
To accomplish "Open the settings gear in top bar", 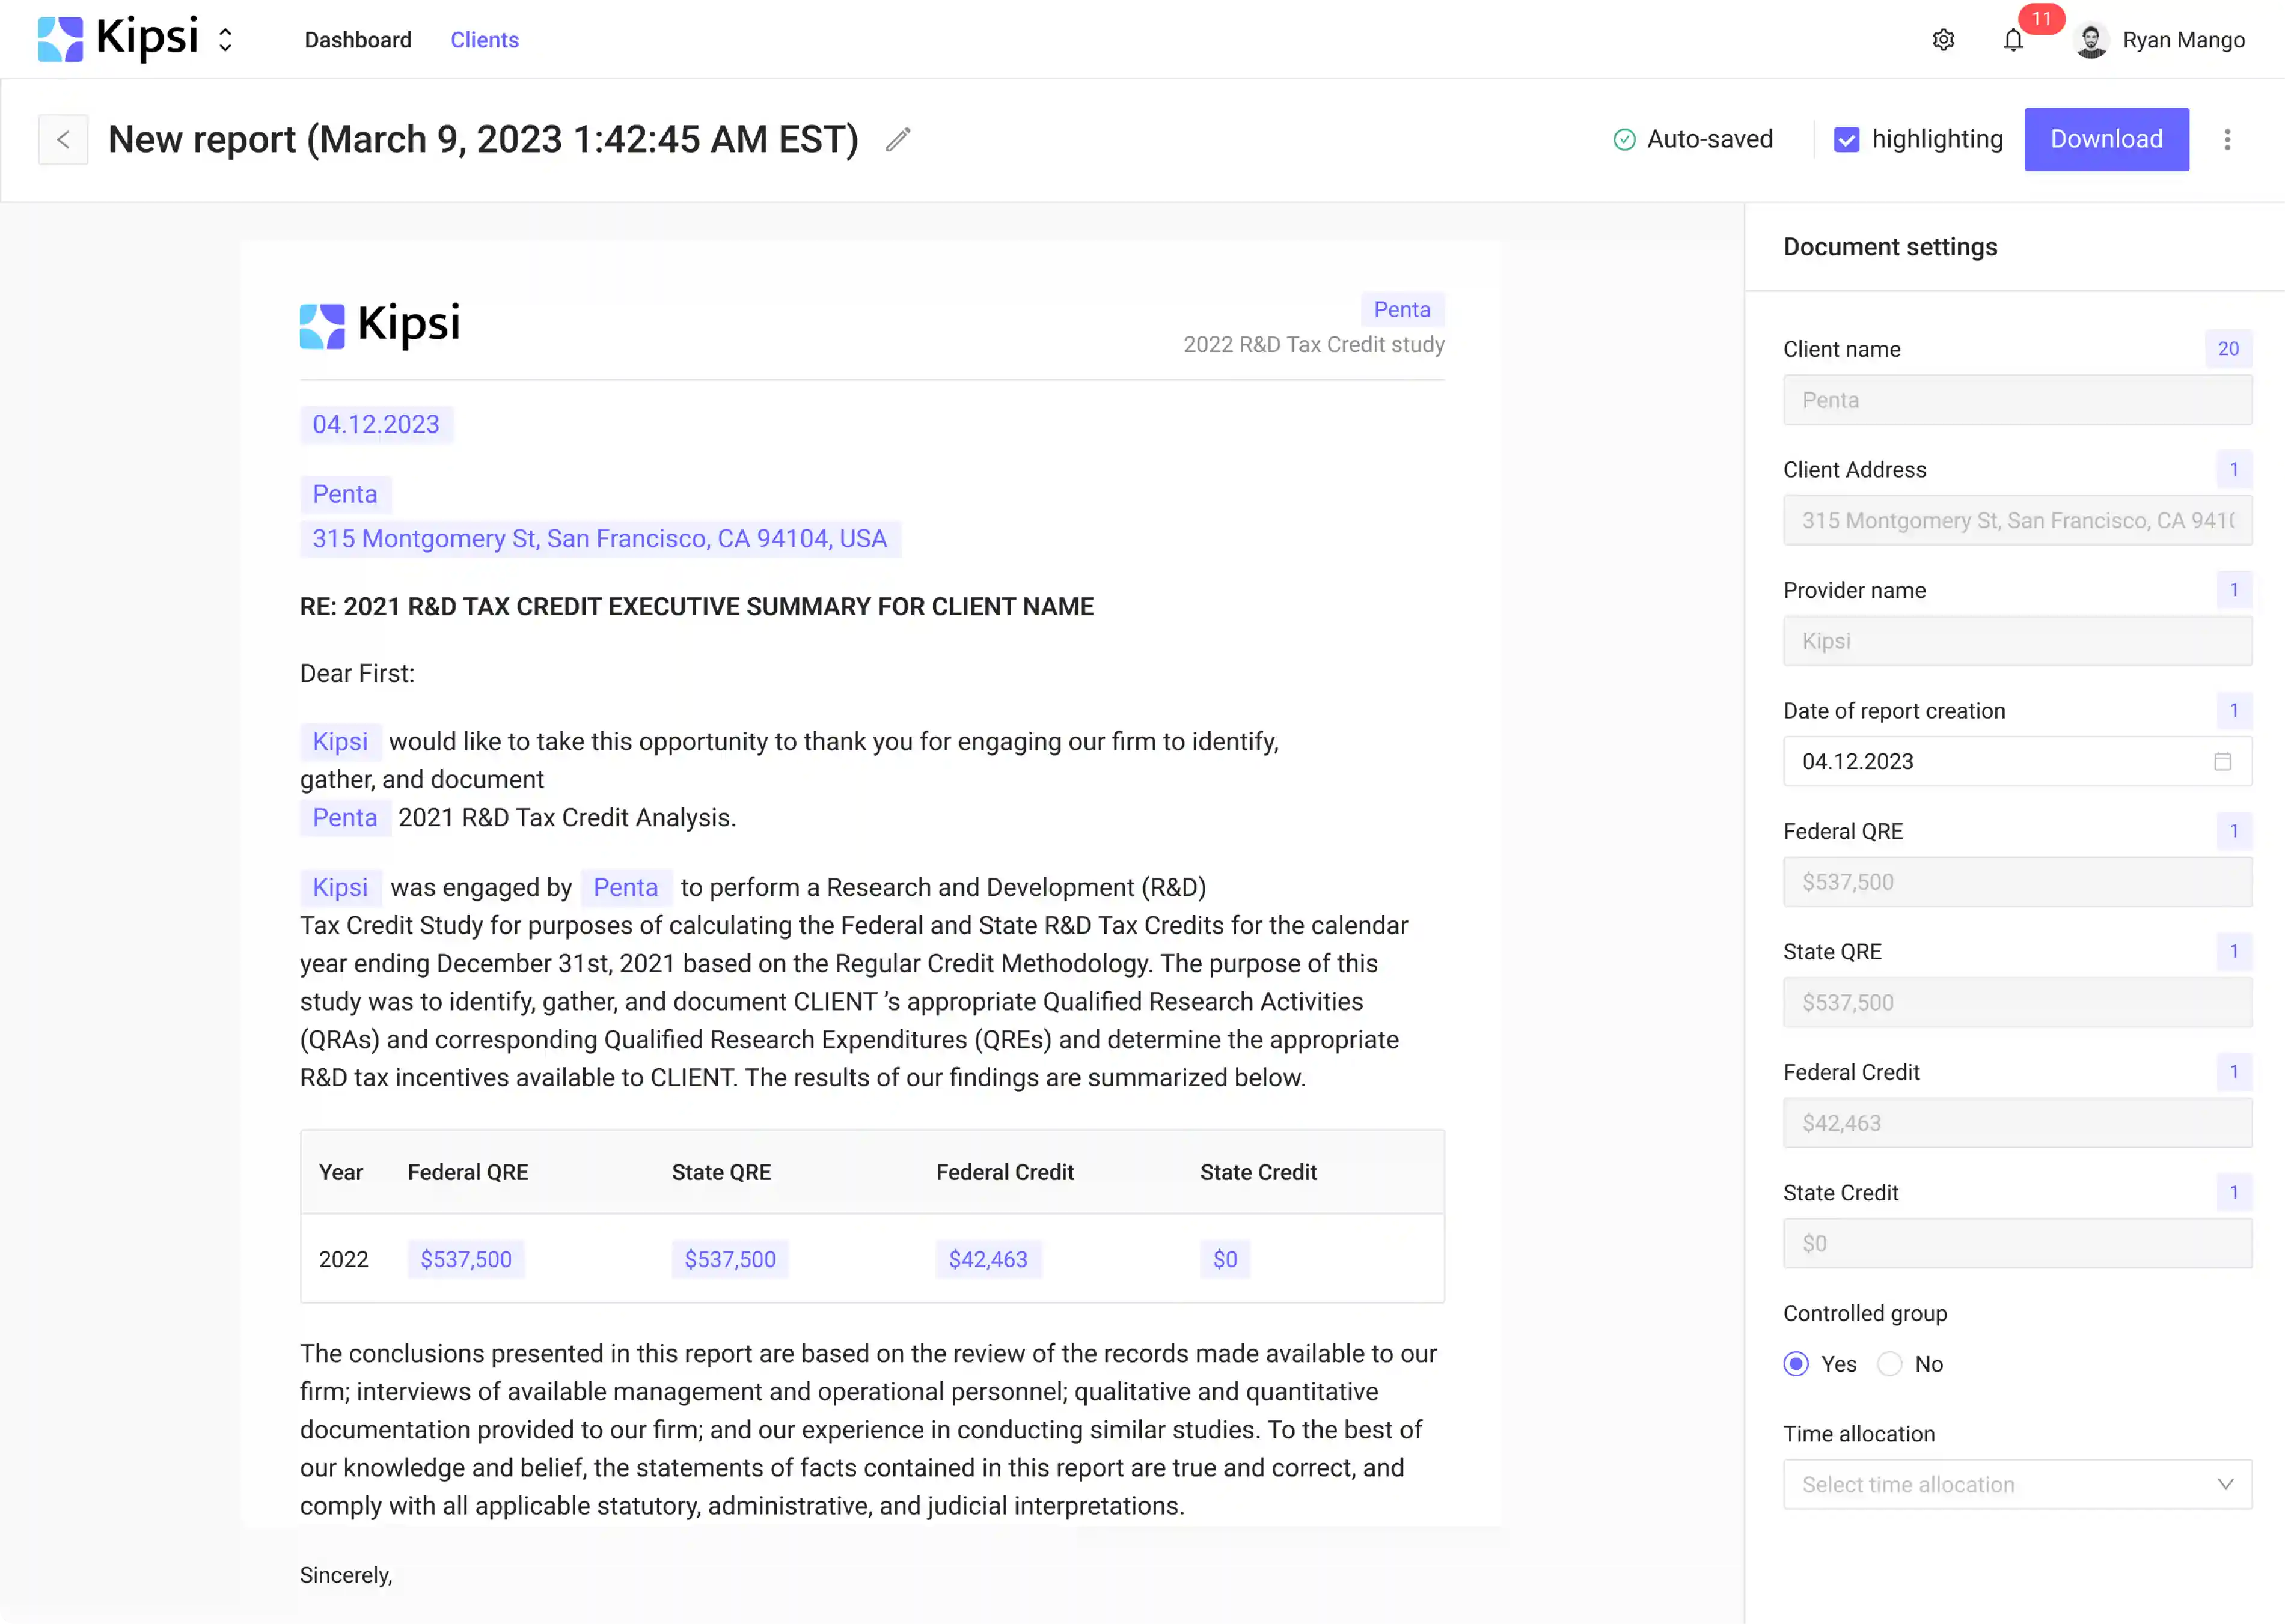I will pyautogui.click(x=1943, y=39).
